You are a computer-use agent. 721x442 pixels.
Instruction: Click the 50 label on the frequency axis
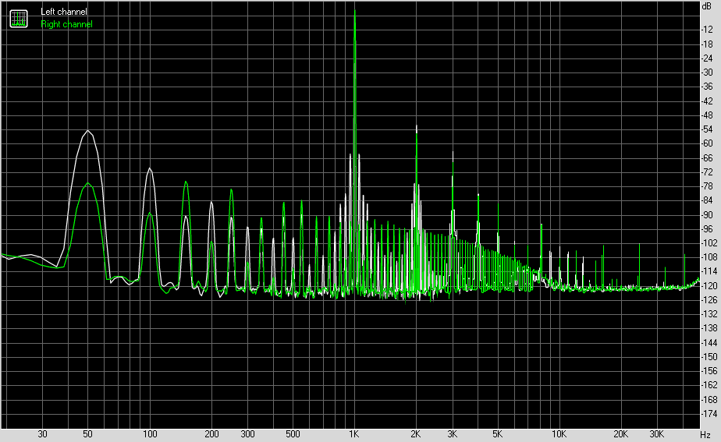89,434
